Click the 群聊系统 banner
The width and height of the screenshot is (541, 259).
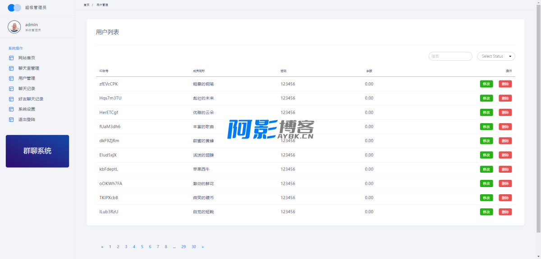click(x=37, y=151)
